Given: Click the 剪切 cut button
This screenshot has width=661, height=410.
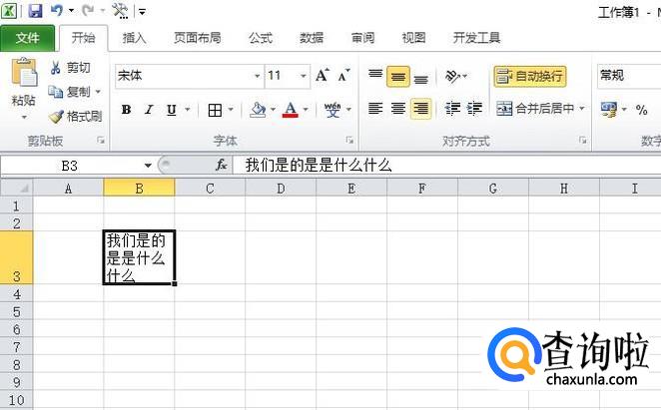Looking at the screenshot, I should [x=71, y=68].
